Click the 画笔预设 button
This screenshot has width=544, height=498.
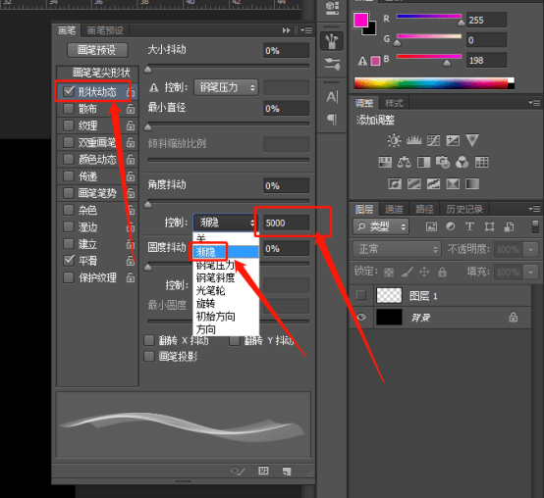tap(97, 50)
